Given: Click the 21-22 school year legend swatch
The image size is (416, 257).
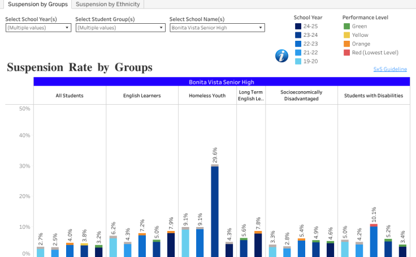Looking at the screenshot, I should click(x=298, y=53).
